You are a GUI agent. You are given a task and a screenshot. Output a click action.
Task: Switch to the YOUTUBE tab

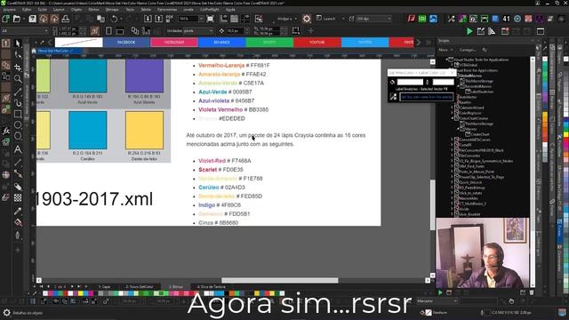(317, 43)
